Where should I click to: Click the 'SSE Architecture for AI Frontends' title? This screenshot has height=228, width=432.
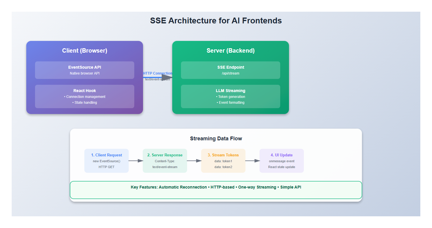pyautogui.click(x=216, y=21)
